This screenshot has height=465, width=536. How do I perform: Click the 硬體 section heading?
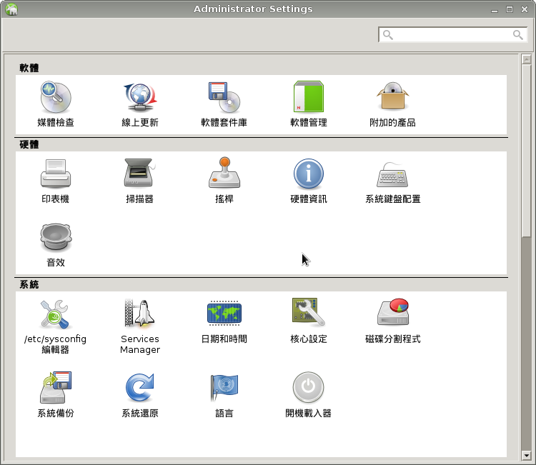click(29, 144)
